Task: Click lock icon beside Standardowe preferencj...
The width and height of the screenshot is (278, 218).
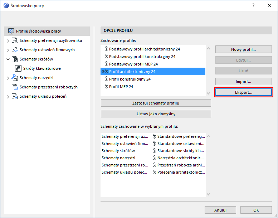Action: click(155, 136)
